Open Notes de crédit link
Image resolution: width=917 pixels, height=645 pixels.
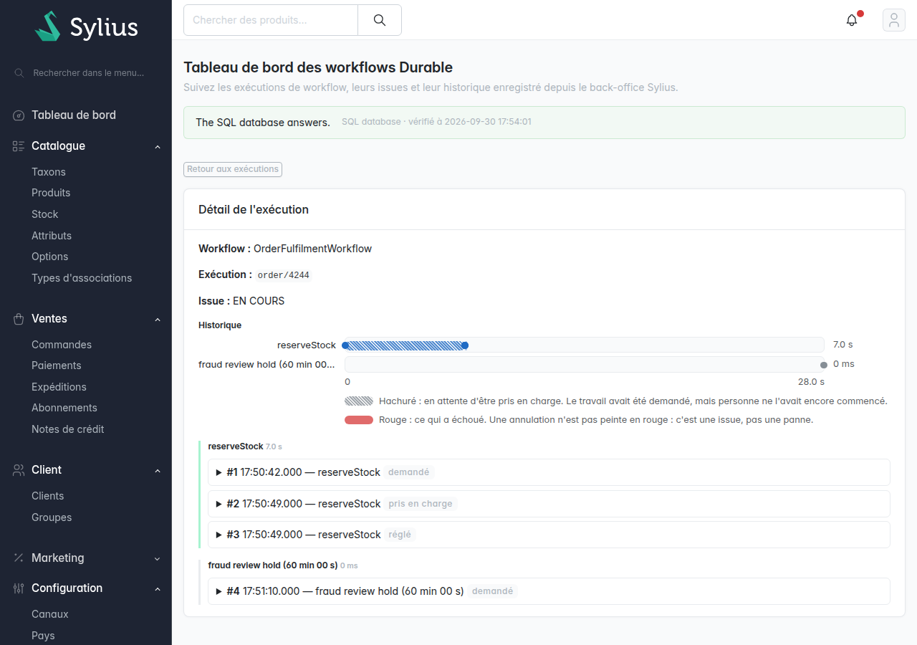point(68,429)
